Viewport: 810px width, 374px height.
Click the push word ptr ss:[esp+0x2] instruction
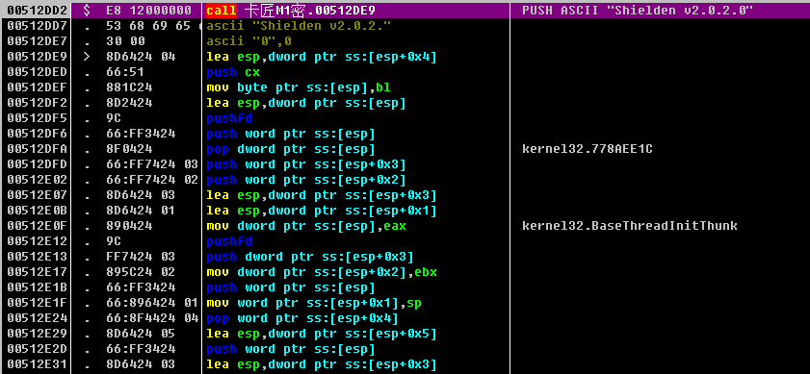click(306, 179)
